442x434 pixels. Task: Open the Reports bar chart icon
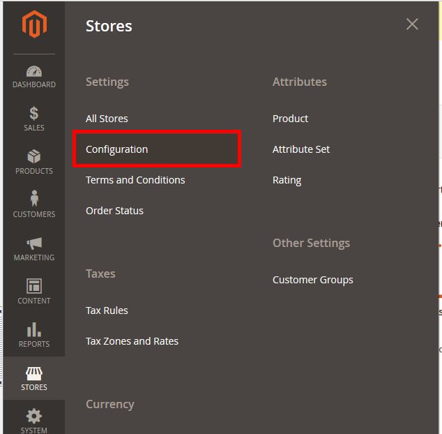click(33, 330)
